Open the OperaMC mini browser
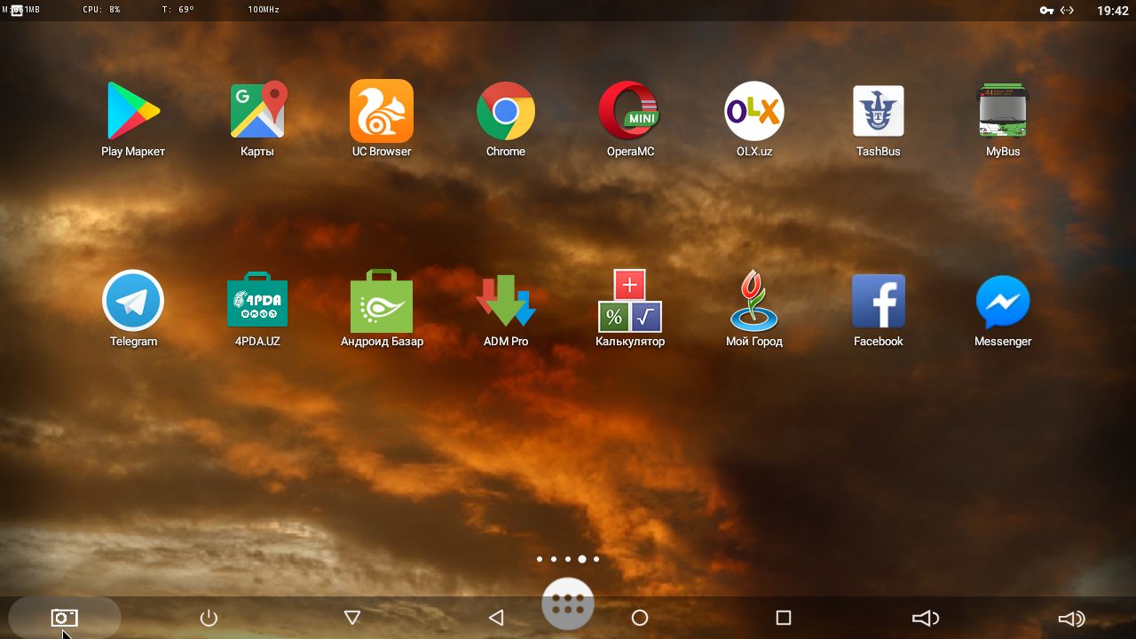Viewport: 1136px width, 639px height. (630, 111)
